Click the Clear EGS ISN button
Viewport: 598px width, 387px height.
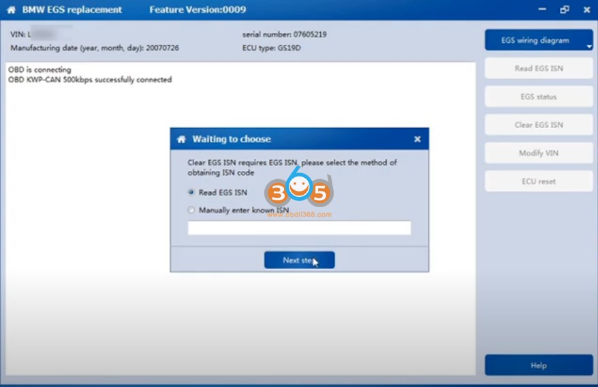coord(539,125)
